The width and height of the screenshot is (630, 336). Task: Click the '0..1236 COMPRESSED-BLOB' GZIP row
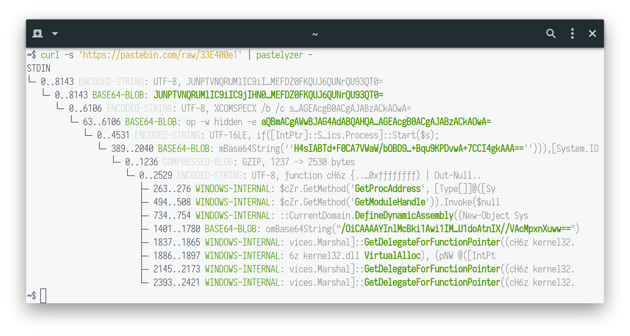pos(240,162)
